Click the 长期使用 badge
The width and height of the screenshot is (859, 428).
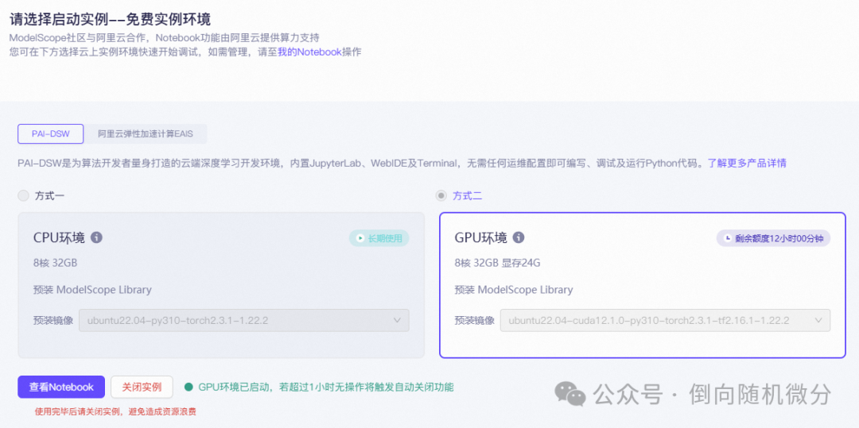(x=379, y=238)
